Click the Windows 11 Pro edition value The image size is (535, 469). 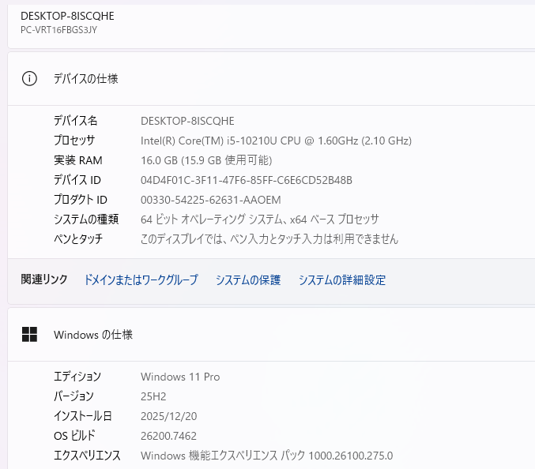pos(179,377)
